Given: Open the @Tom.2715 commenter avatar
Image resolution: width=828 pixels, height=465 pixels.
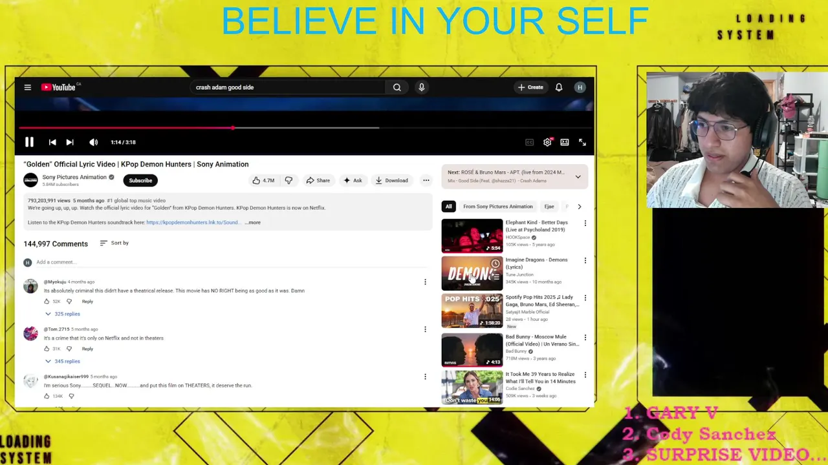Looking at the screenshot, I should click(30, 333).
